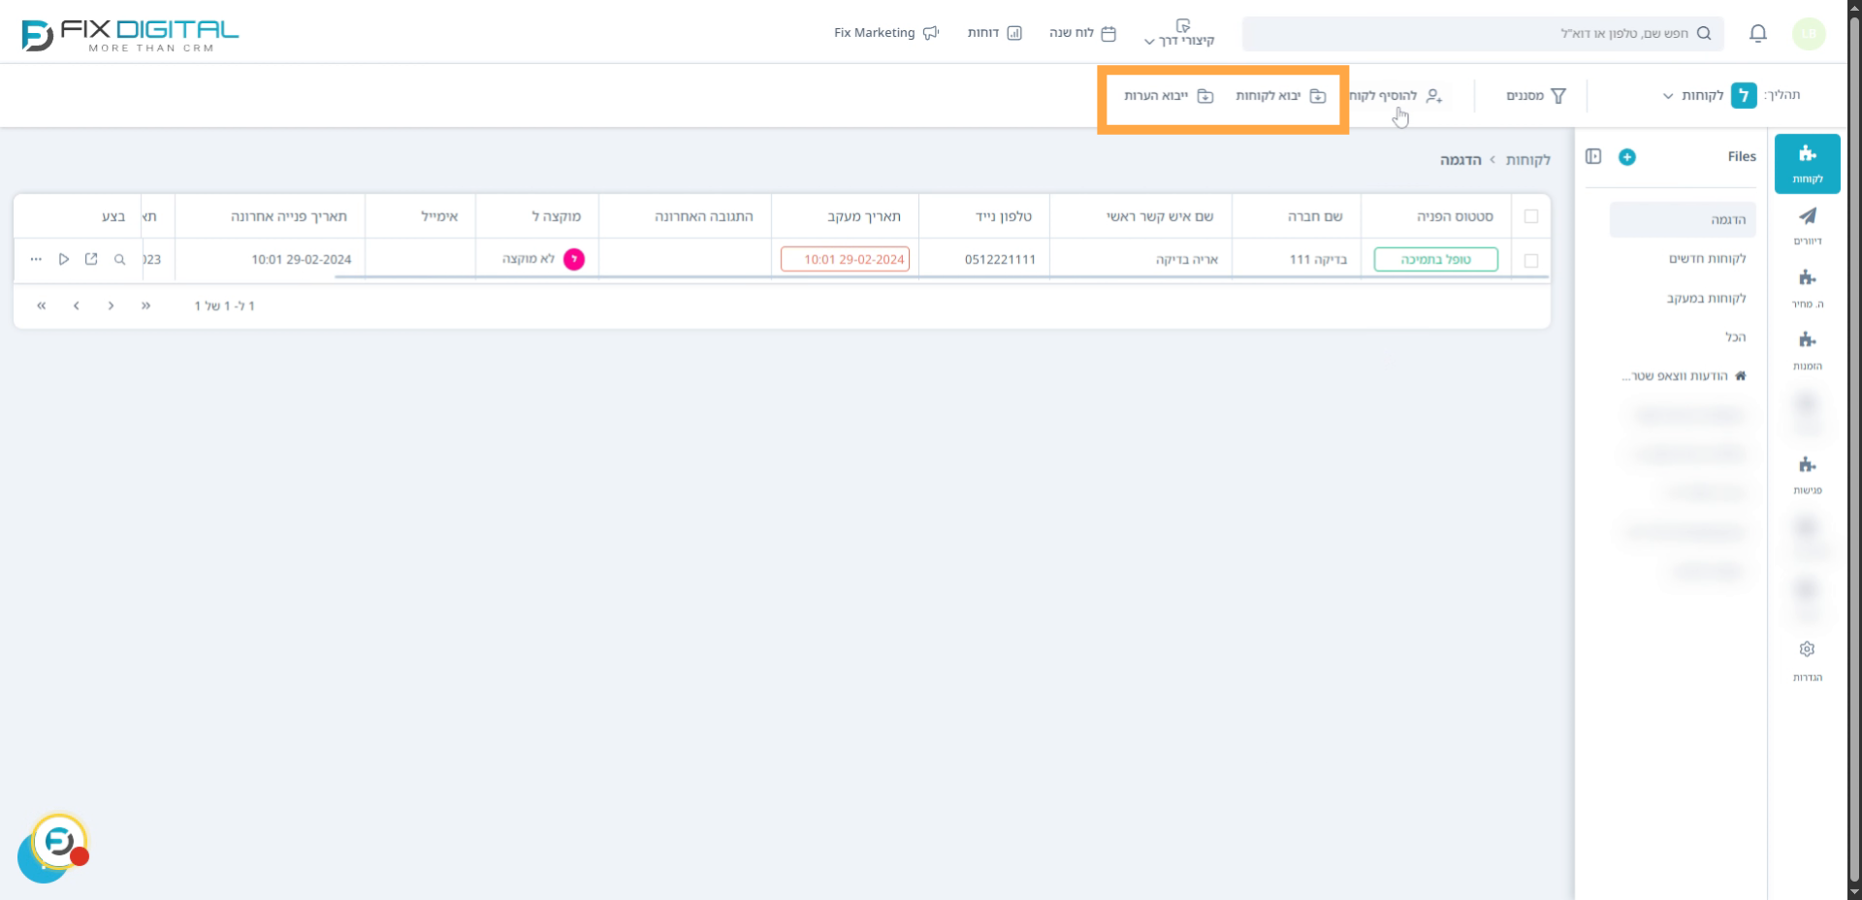Tick the select-all header checkbox

tap(1531, 216)
